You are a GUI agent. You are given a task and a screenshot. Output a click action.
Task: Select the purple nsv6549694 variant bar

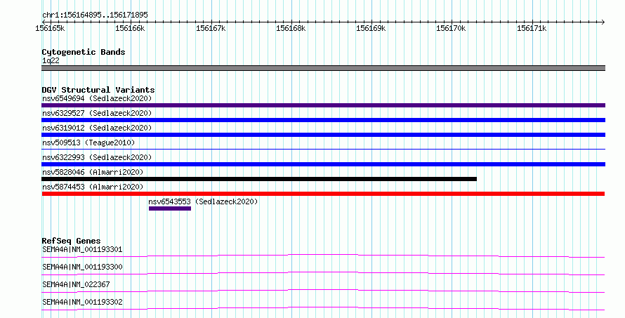[x=323, y=105]
